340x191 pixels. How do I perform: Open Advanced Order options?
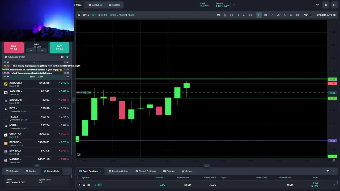[15, 57]
